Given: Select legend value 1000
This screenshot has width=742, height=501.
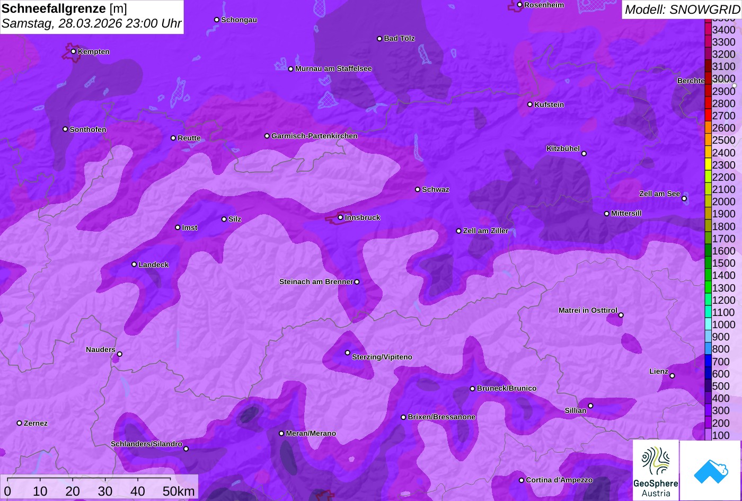Looking at the screenshot, I should 724,325.
